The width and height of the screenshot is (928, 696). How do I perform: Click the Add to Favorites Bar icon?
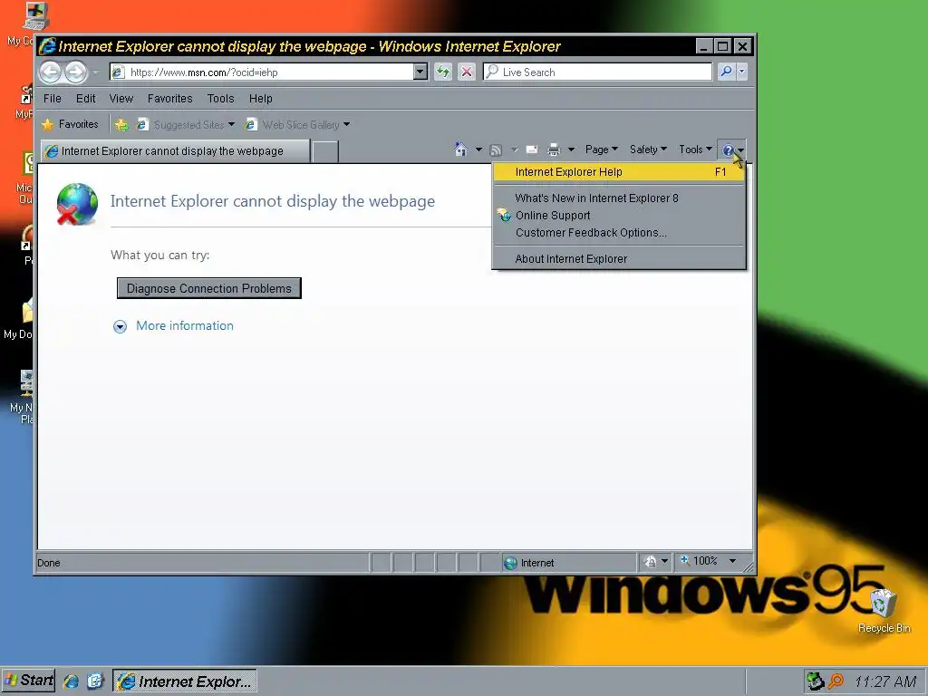[121, 125]
